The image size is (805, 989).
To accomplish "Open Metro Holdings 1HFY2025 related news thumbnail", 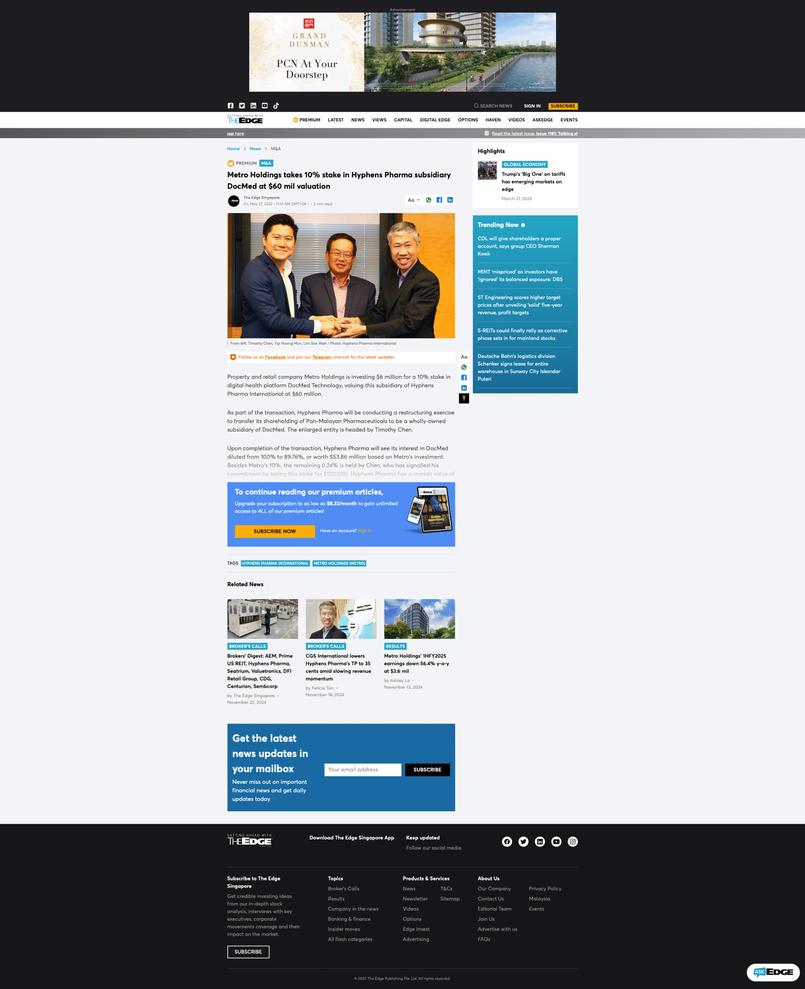I will 419,619.
